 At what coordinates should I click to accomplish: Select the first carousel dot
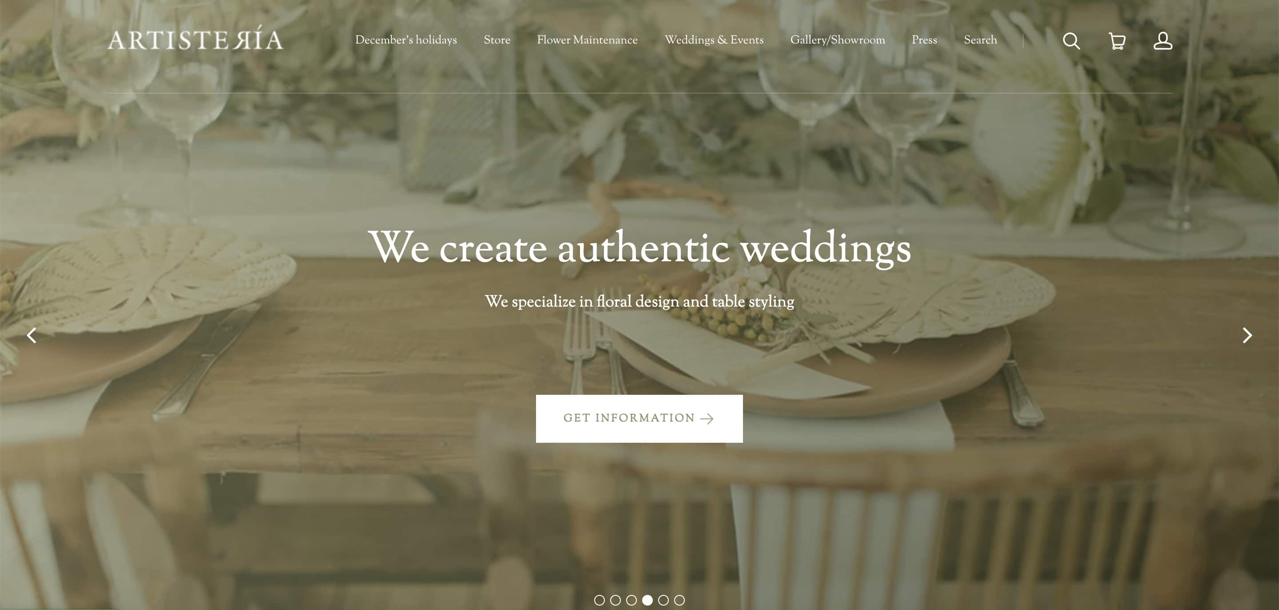(x=599, y=600)
